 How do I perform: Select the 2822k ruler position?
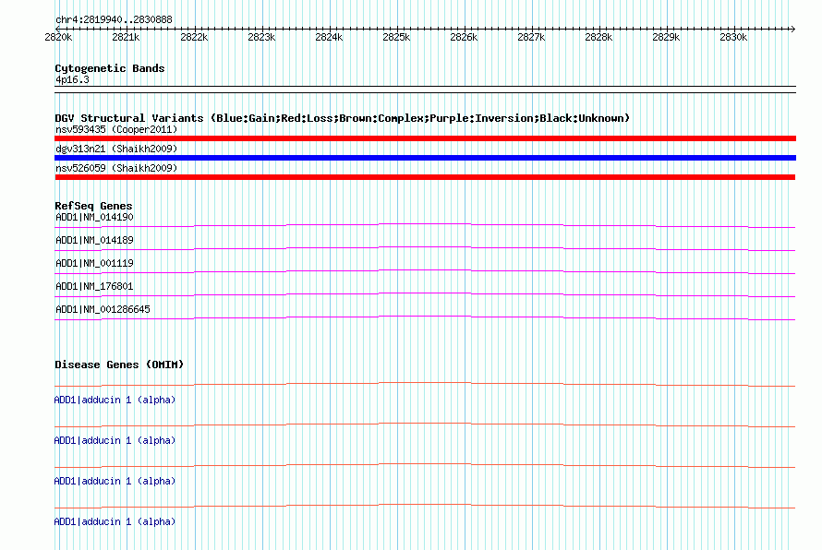[194, 37]
